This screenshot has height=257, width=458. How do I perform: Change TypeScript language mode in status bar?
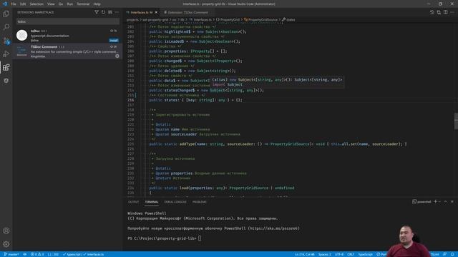point(365,254)
